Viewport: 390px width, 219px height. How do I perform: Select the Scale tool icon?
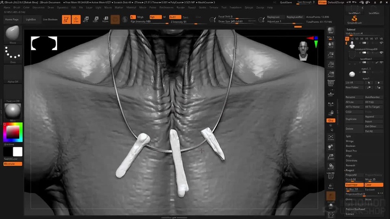[x=95, y=19]
